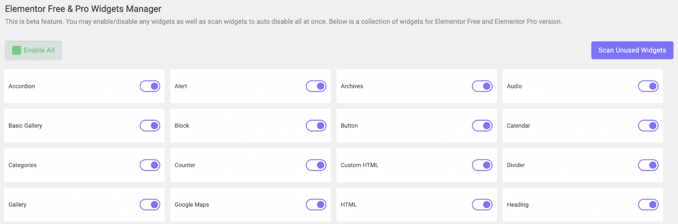The width and height of the screenshot is (678, 224).
Task: Switch off the Divider widget
Action: pyautogui.click(x=648, y=165)
